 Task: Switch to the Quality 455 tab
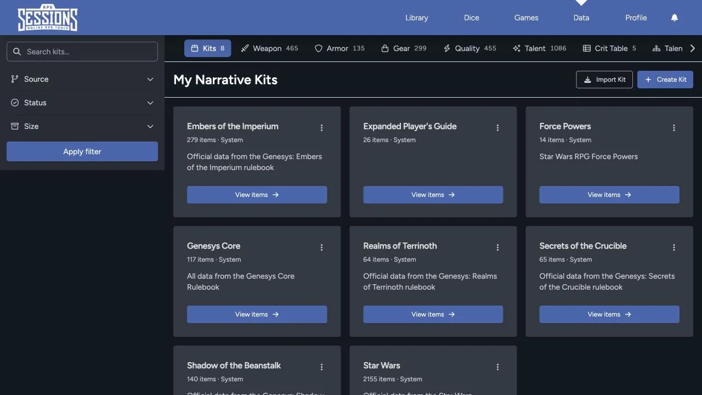click(469, 48)
